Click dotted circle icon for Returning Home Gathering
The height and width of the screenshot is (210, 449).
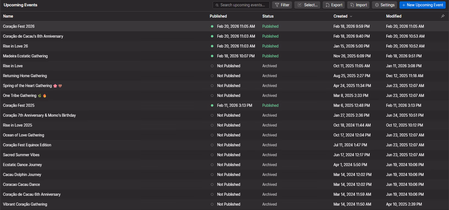point(212,76)
